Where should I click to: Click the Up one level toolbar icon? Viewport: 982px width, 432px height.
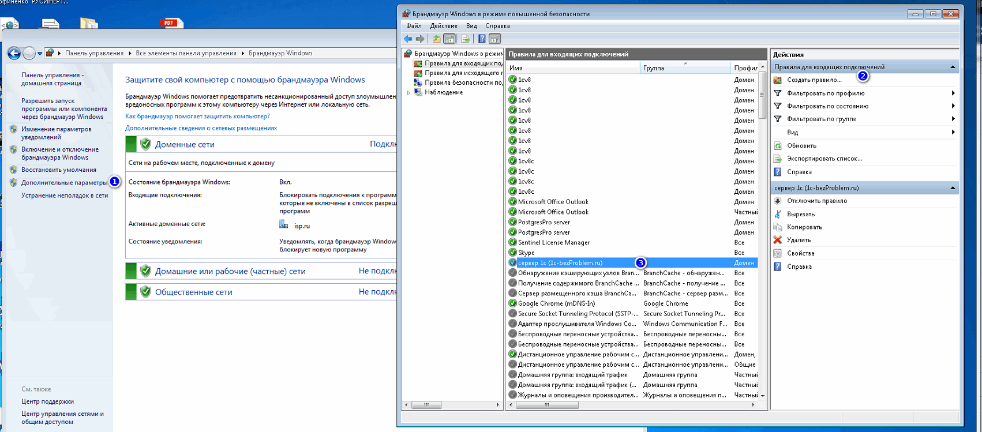(x=437, y=39)
